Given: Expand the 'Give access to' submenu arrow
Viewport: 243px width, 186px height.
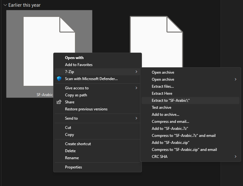Looking at the screenshot, I should tap(136, 88).
